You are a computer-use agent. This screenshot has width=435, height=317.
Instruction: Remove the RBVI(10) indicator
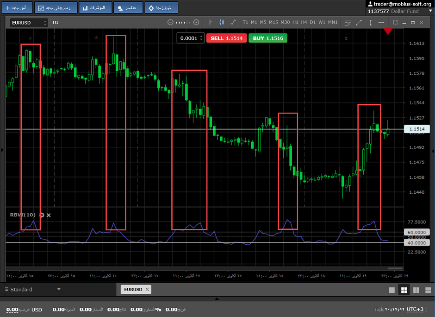coord(49,215)
